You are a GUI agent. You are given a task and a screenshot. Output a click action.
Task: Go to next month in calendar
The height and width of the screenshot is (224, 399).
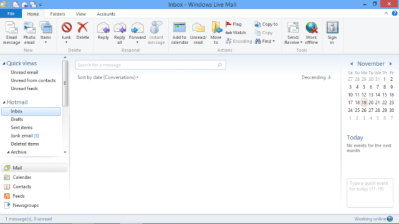[x=391, y=63]
